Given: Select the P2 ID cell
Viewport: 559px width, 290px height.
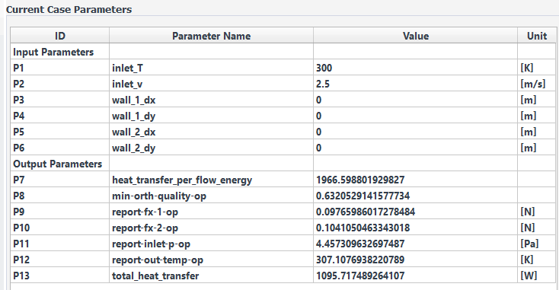Looking at the screenshot, I should [60, 84].
